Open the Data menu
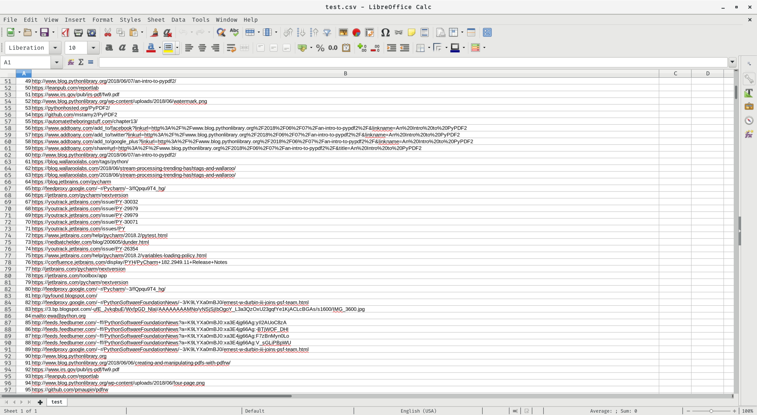Image resolution: width=757 pixels, height=415 pixels. click(178, 20)
